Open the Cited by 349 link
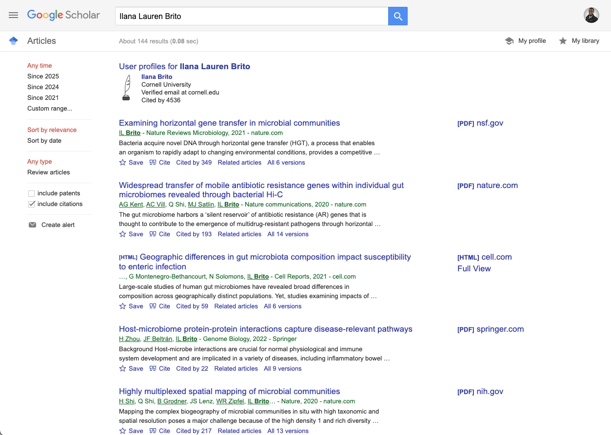This screenshot has width=611, height=435. (x=194, y=163)
